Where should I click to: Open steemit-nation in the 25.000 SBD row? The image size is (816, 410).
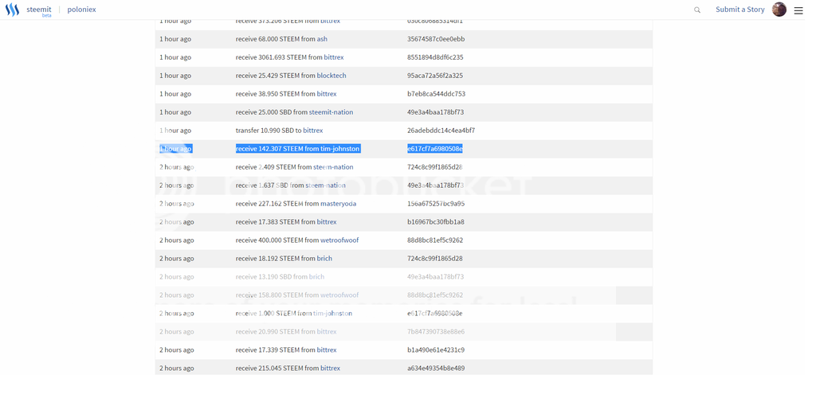click(331, 112)
